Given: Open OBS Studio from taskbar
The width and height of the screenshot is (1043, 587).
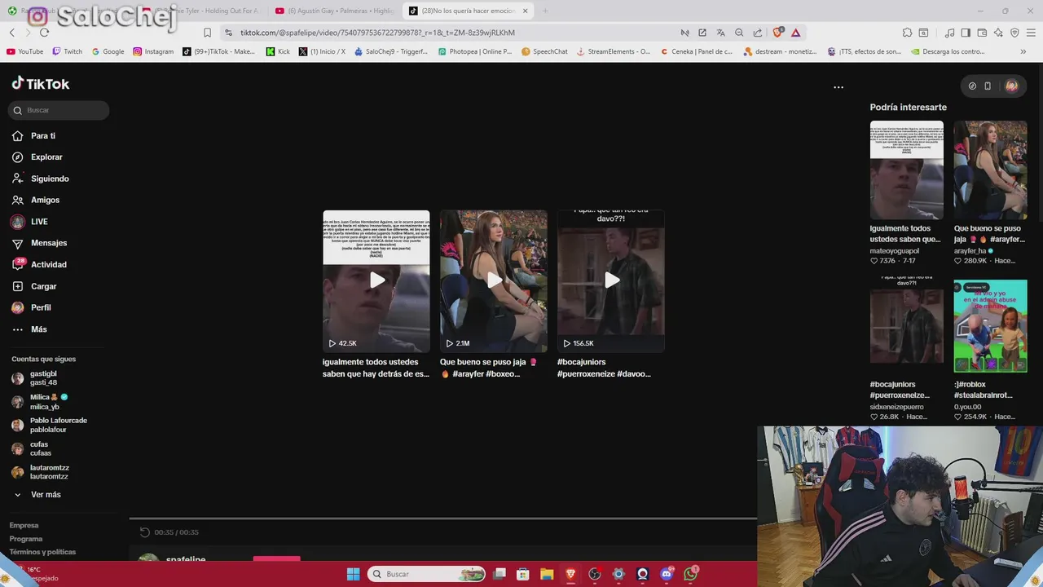Looking at the screenshot, I should tap(595, 574).
